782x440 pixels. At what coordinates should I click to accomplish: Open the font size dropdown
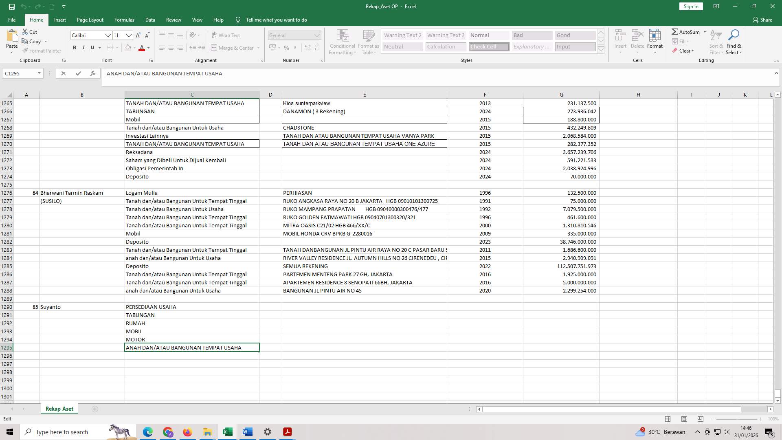click(x=129, y=35)
